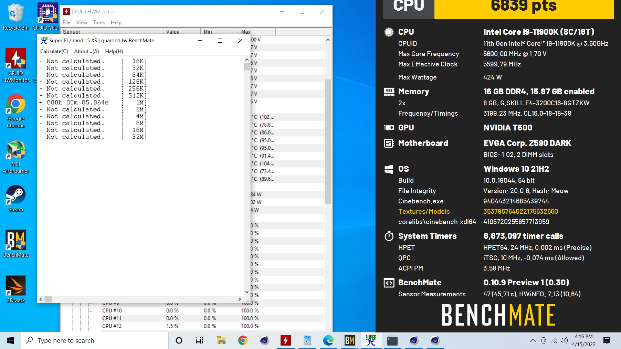The height and width of the screenshot is (349, 621).
Task: Switch to Chrome in the taskbar
Action: [x=243, y=340]
